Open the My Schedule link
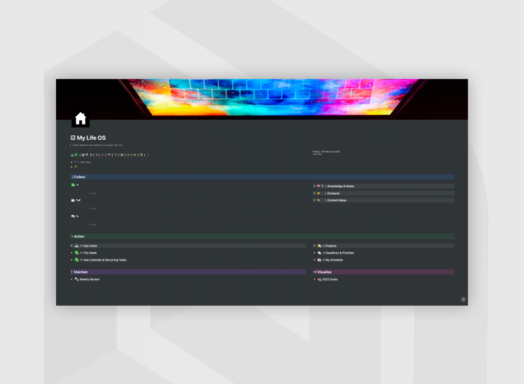This screenshot has width=524, height=384. (333, 259)
